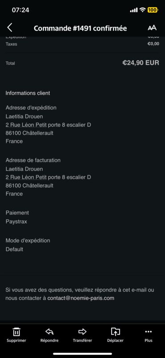165x358 pixels.
Task: Open the Plus three-dots menu
Action: click(148, 332)
